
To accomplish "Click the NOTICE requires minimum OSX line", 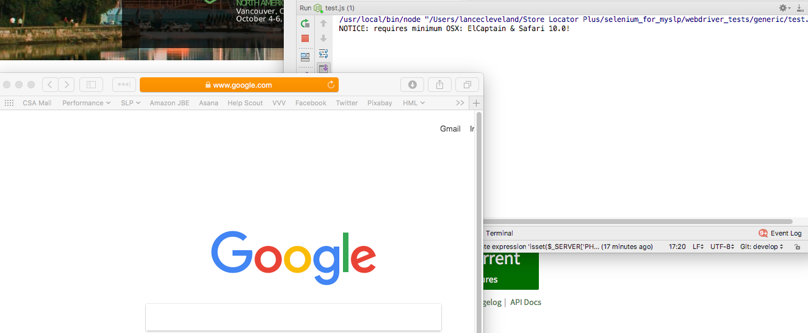I will pyautogui.click(x=454, y=29).
